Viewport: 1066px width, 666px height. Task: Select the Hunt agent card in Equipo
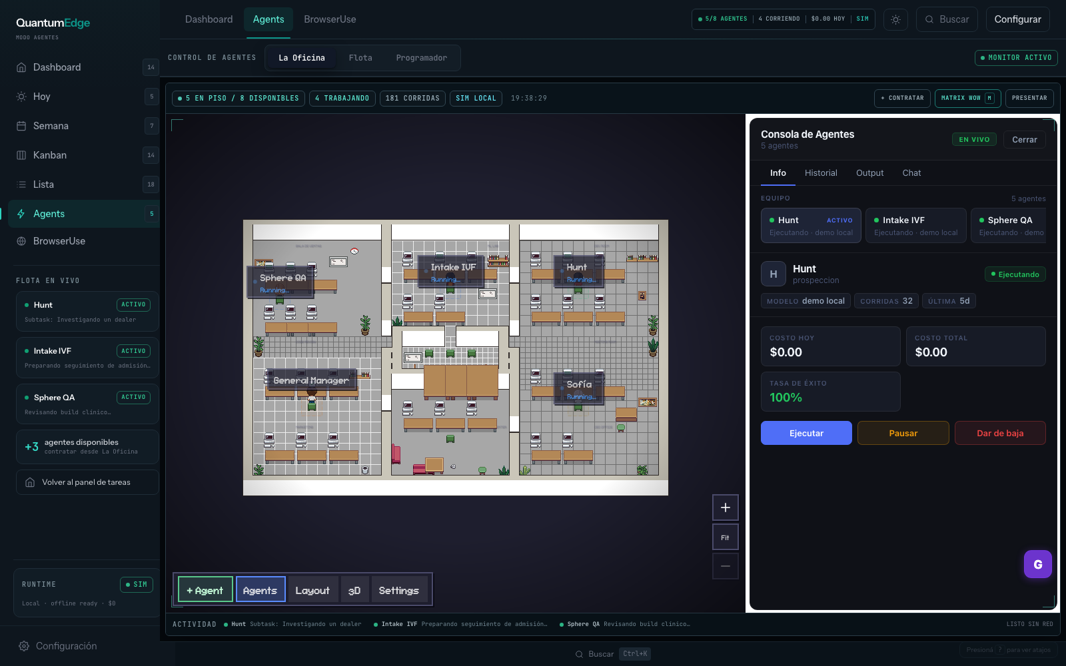pos(811,226)
